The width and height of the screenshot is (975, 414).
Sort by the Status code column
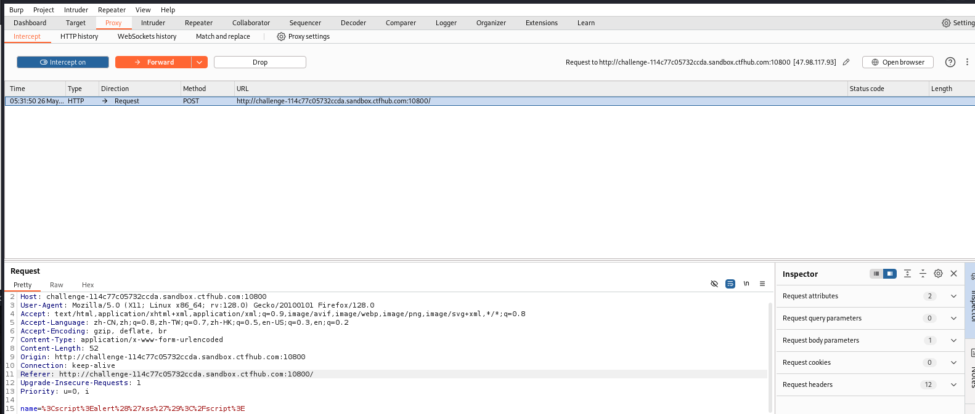887,89
